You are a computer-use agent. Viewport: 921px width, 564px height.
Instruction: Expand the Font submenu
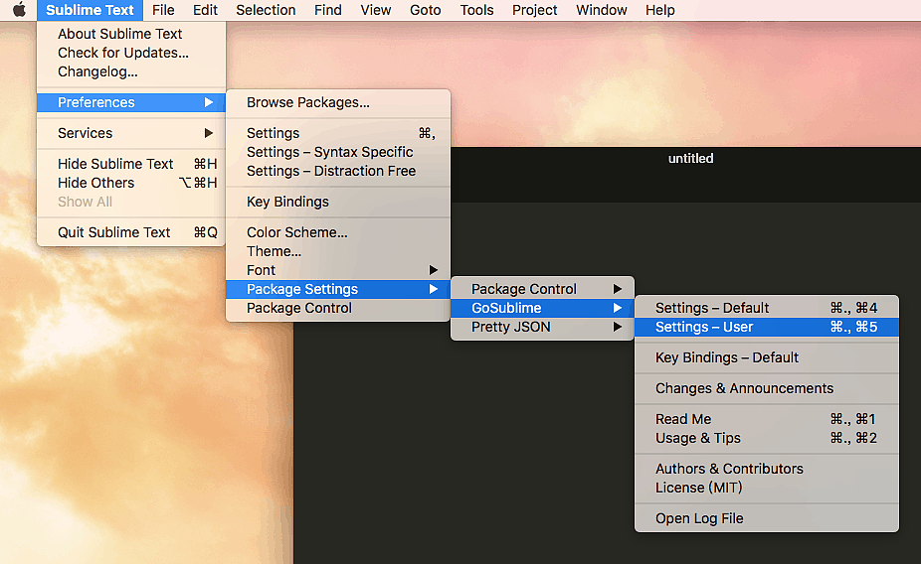[x=262, y=270]
